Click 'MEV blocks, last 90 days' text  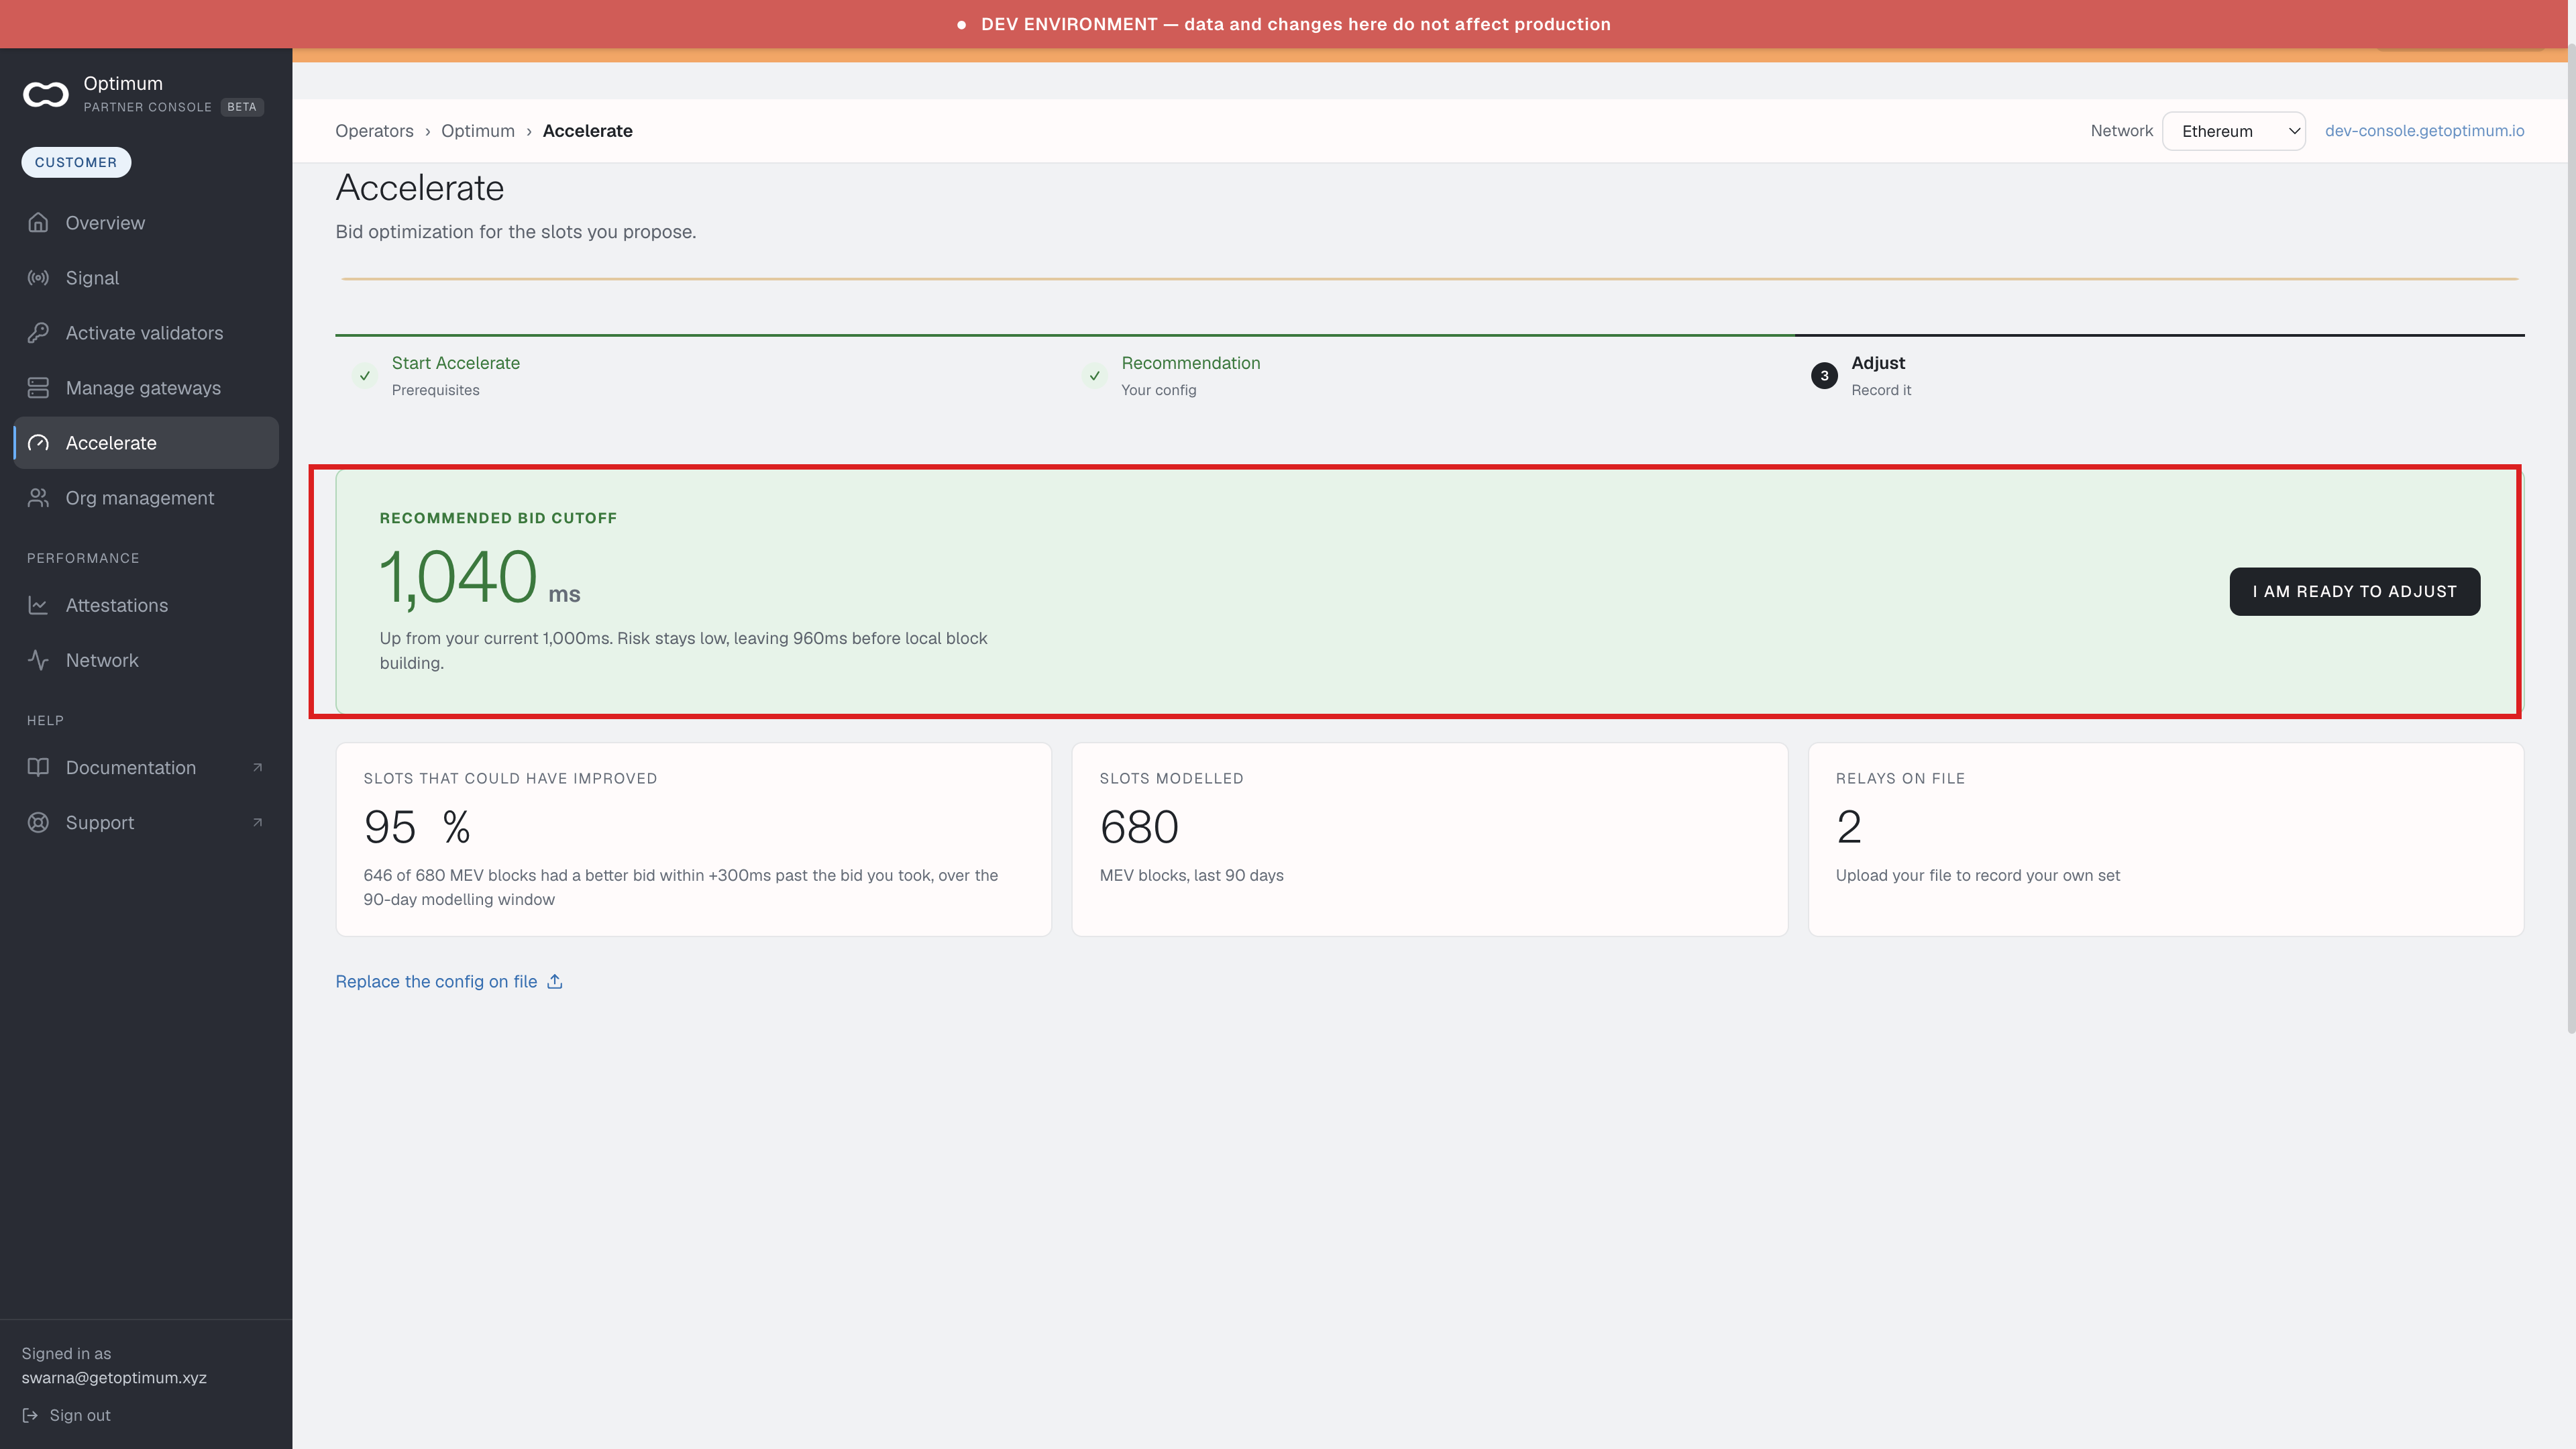point(1191,875)
